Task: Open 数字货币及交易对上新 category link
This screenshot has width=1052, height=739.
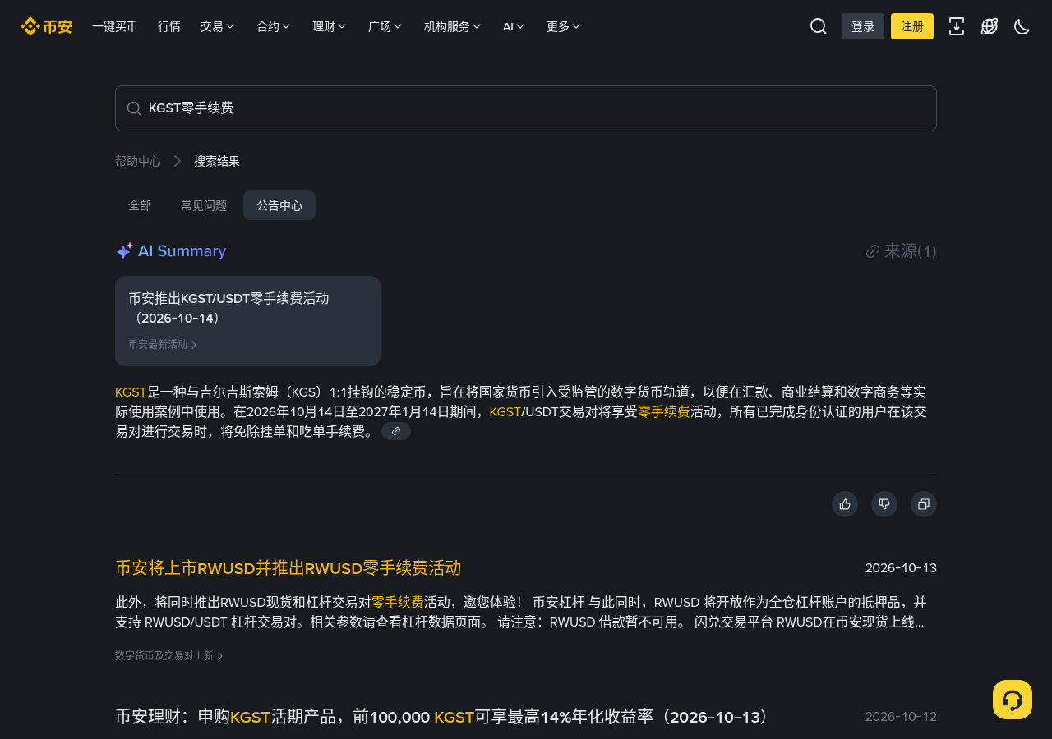Action: click(x=169, y=656)
